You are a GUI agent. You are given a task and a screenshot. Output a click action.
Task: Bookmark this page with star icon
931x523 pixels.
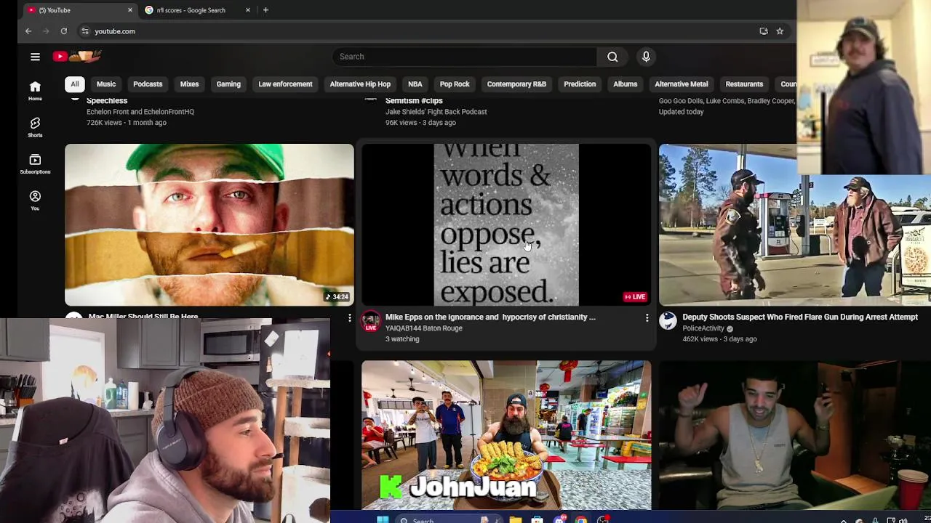[780, 31]
